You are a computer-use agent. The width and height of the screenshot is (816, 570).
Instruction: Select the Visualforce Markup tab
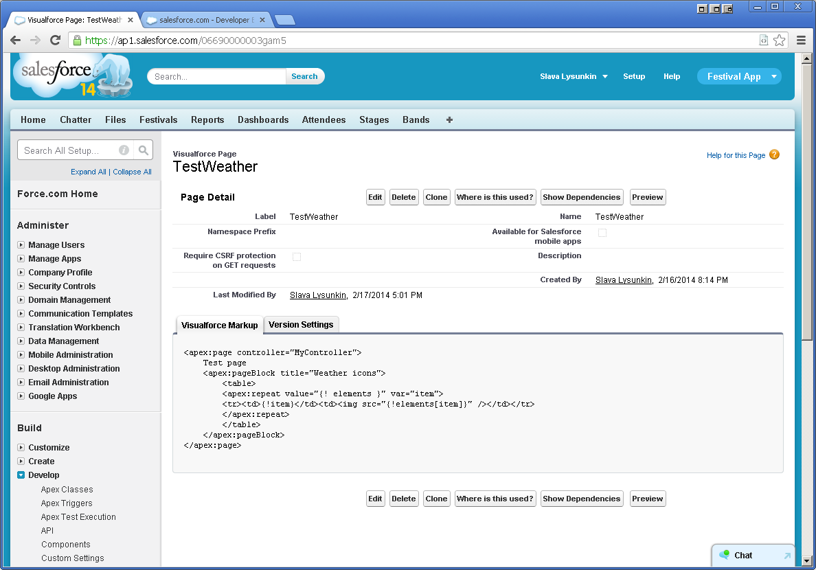pyautogui.click(x=220, y=325)
